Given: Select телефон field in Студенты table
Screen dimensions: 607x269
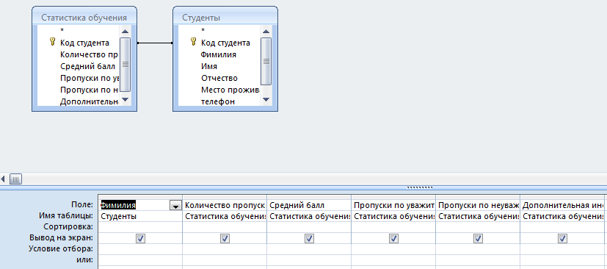Looking at the screenshot, I should tap(217, 102).
